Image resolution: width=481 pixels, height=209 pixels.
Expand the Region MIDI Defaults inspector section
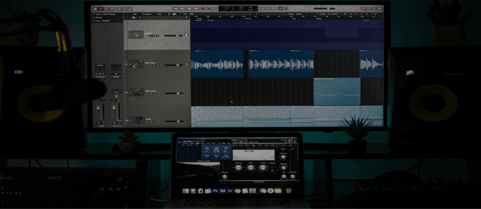tap(94, 14)
